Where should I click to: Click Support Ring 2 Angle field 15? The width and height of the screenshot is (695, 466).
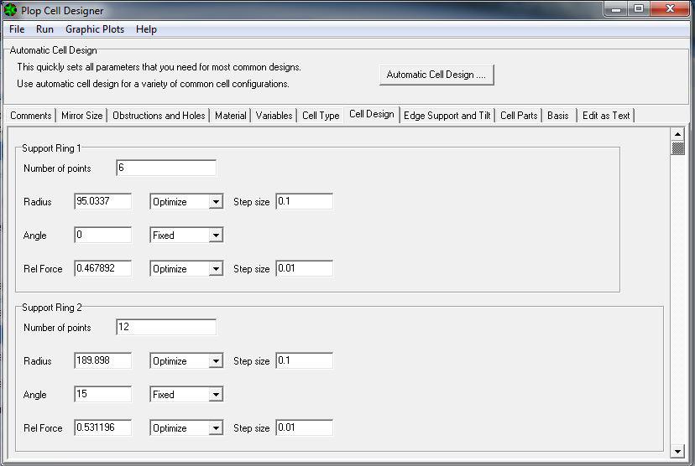103,394
